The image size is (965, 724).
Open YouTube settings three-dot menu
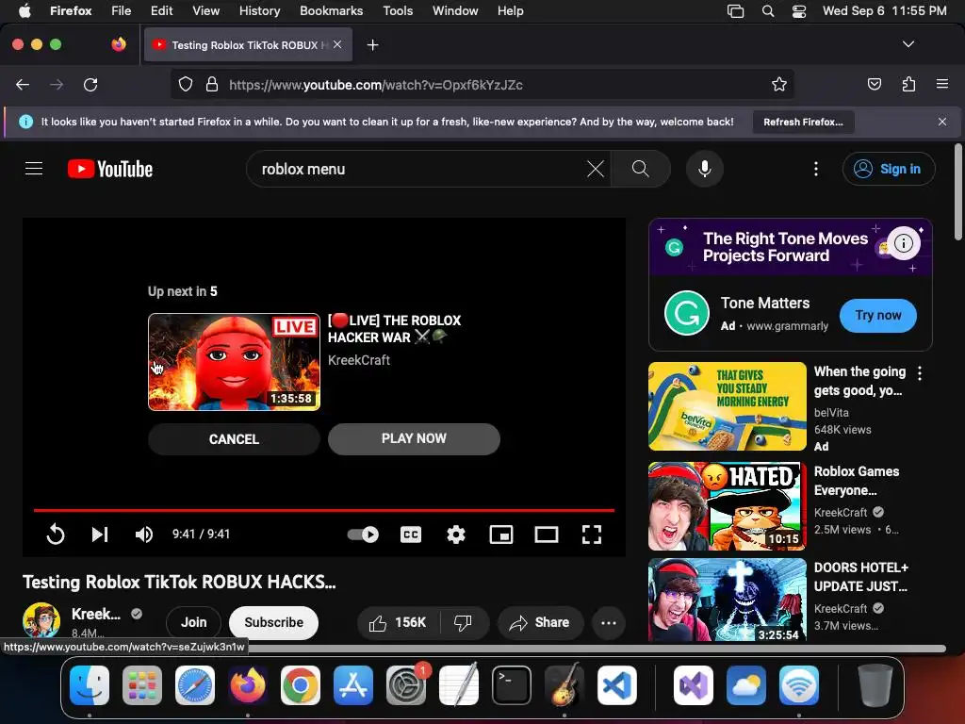click(816, 169)
